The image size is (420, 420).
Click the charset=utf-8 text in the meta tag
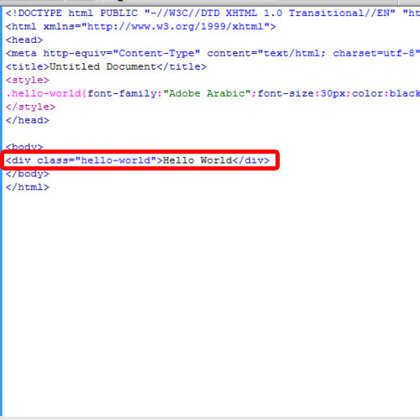click(x=376, y=53)
